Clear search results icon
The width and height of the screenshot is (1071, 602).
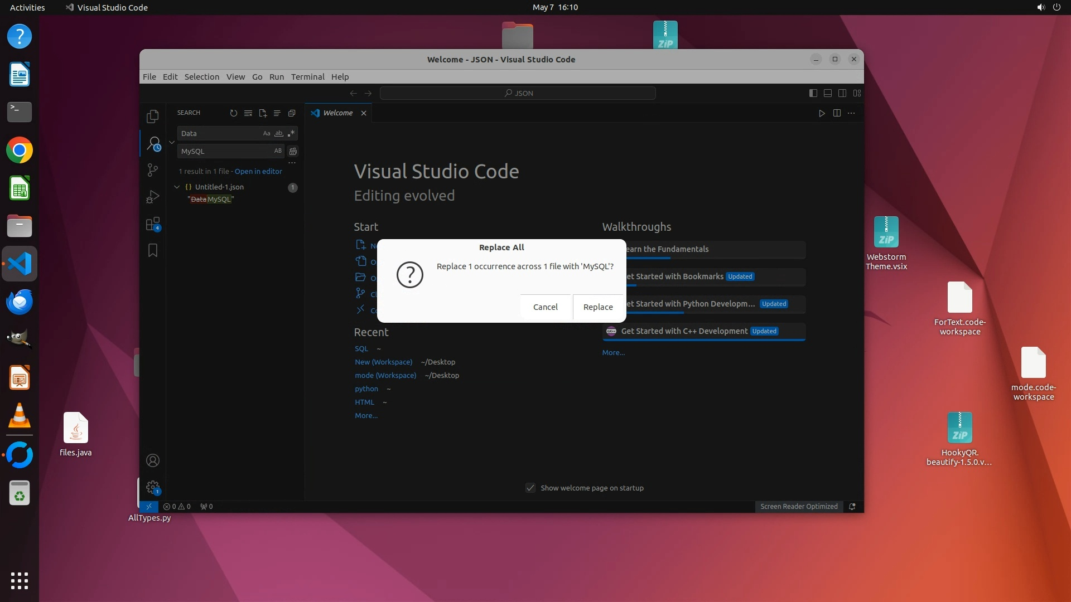coord(248,113)
